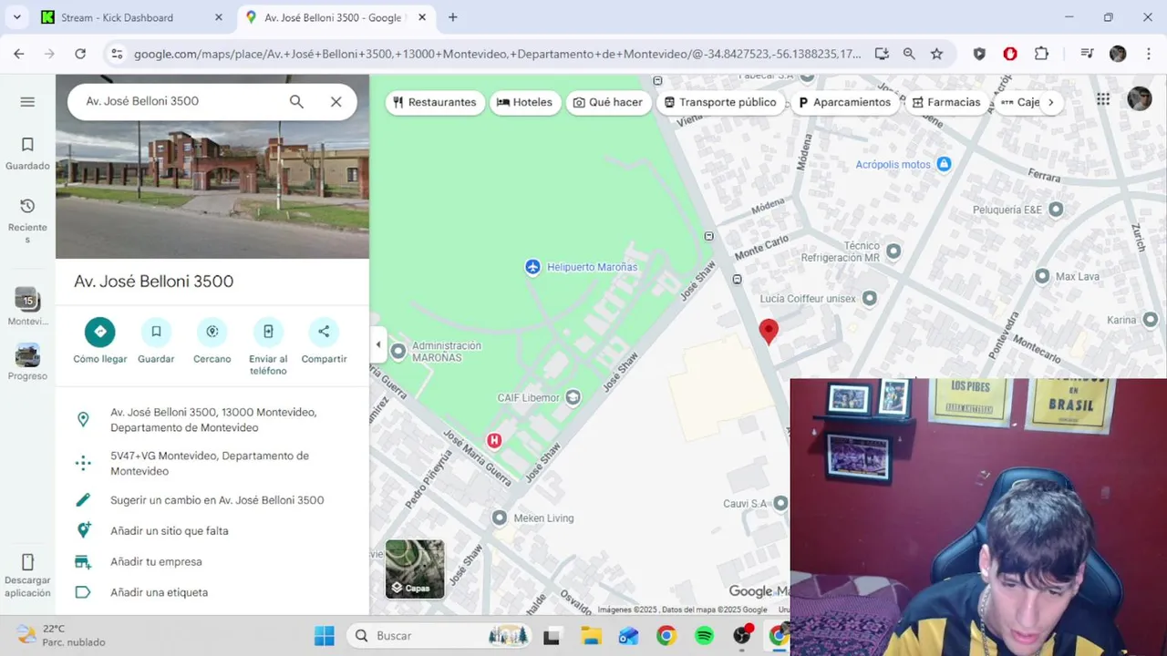The height and width of the screenshot is (656, 1167).
Task: Click the Acrópolis motos marker
Action: [944, 164]
